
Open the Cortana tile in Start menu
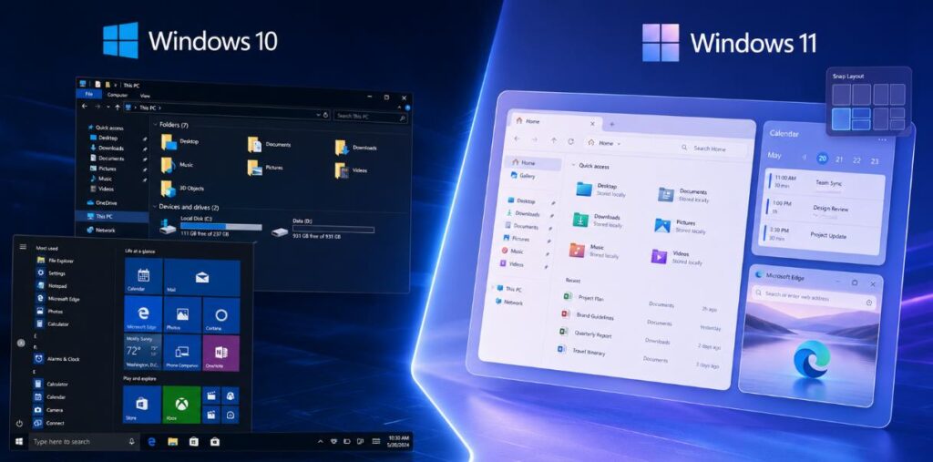[x=220, y=315]
